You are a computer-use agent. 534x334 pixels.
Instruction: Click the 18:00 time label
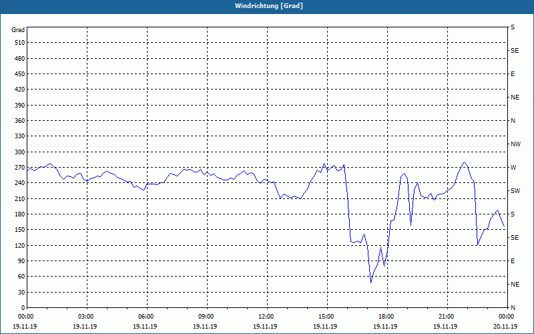(x=387, y=317)
